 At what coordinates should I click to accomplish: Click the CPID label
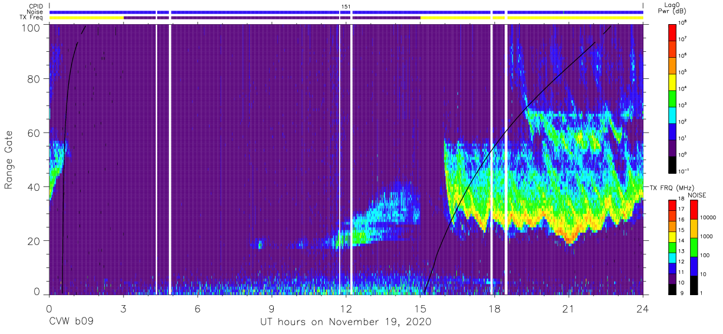click(35, 6)
